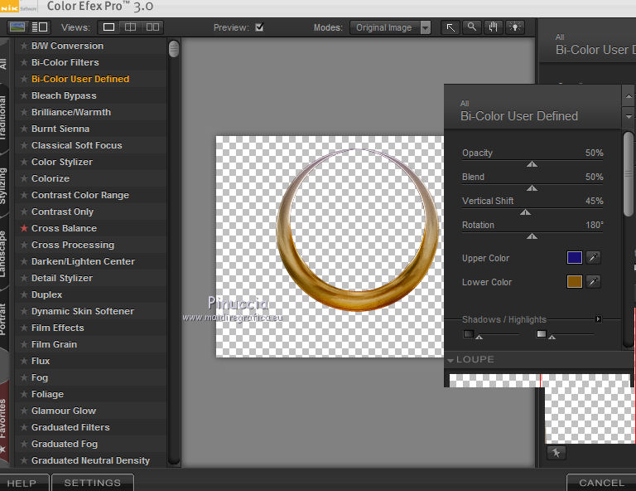This screenshot has width=636, height=491.
Task: Open the Landscape category tab
Action: (x=4, y=253)
